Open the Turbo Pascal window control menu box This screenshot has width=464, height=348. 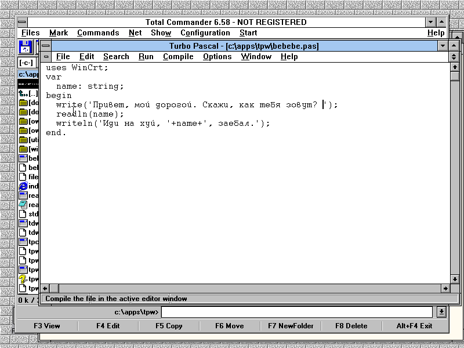pos(46,46)
